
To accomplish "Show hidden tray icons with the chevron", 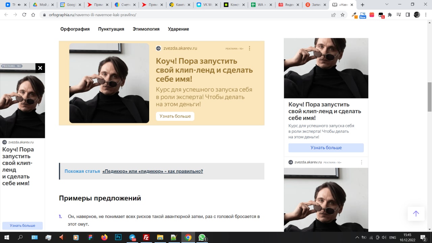I will [357, 237].
